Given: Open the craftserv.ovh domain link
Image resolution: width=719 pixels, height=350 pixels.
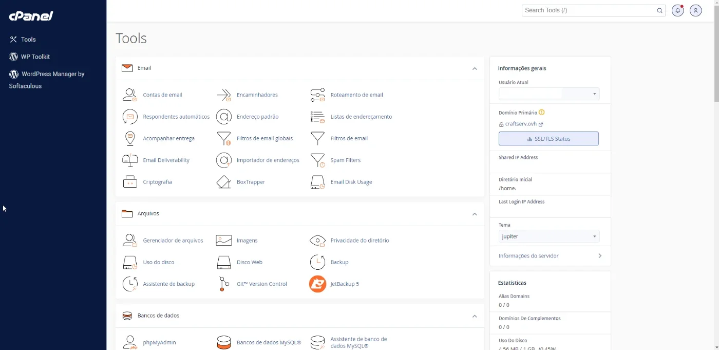Looking at the screenshot, I should 521,124.
